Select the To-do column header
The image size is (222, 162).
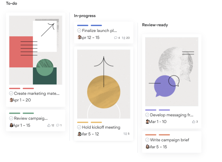coord(12,3)
